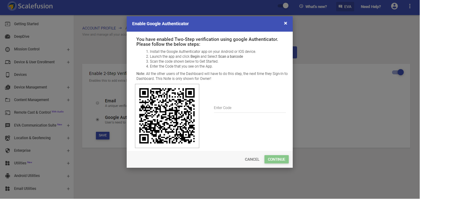The height and width of the screenshot is (200, 464).
Task: Open the EVA Communication Suite chat icon
Action: click(x=8, y=125)
